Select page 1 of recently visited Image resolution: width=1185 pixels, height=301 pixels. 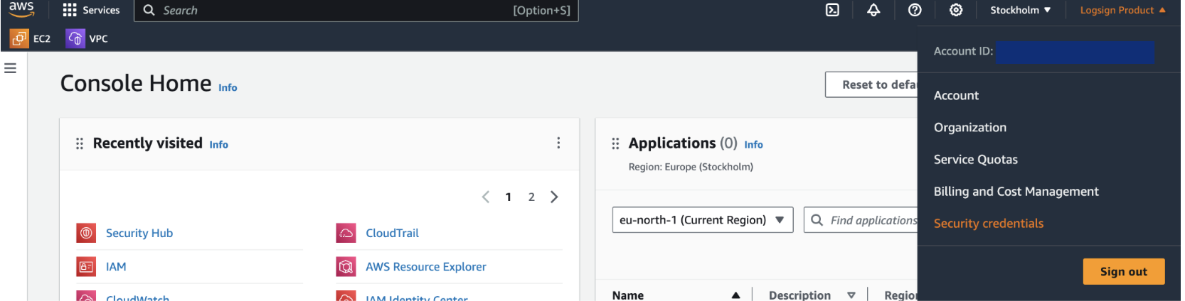pyautogui.click(x=508, y=197)
